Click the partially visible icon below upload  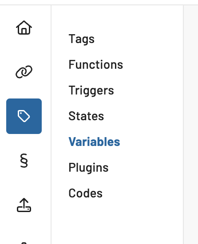tap(24, 243)
